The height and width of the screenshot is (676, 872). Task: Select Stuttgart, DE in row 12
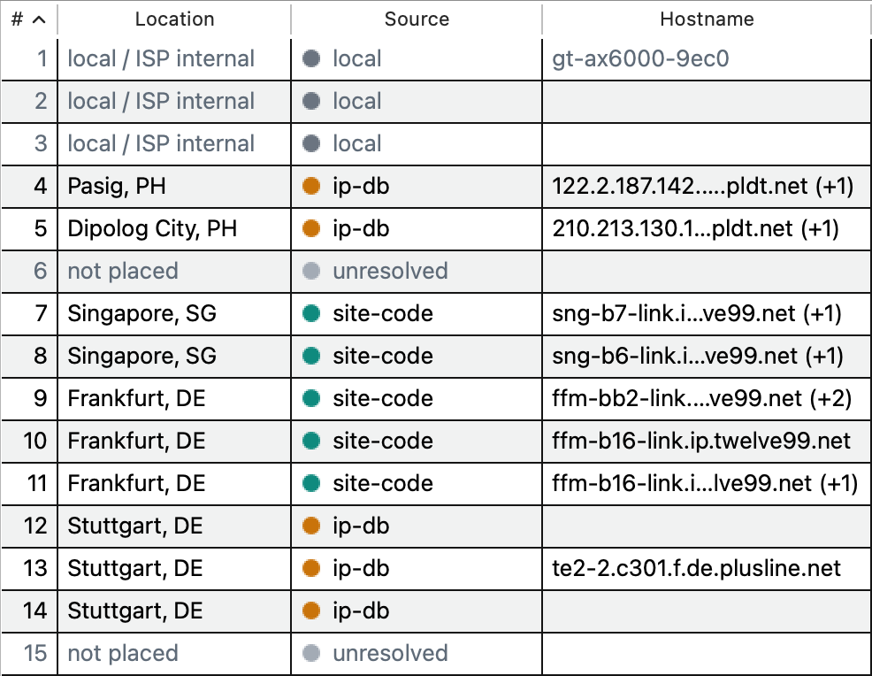135,526
